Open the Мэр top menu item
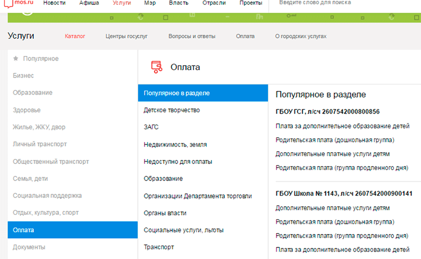The height and width of the screenshot is (259, 421). (150, 3)
